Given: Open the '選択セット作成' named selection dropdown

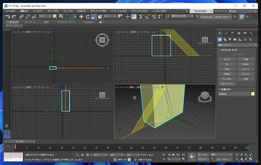Looking at the screenshot, I should pyautogui.click(x=182, y=16).
